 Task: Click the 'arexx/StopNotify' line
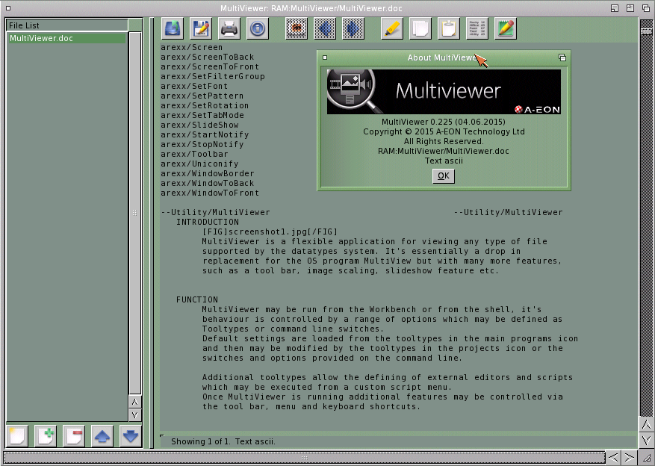202,144
